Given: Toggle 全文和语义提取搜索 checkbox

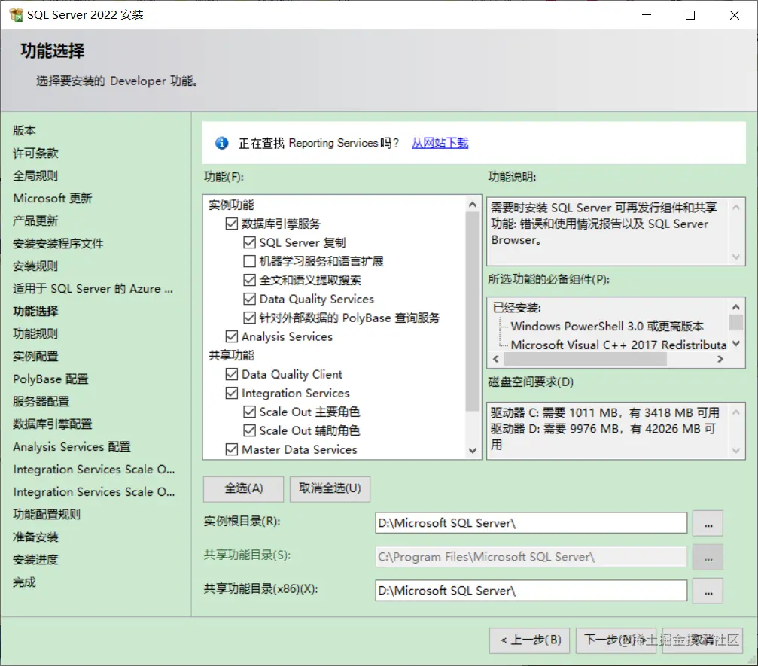Looking at the screenshot, I should coord(249,280).
